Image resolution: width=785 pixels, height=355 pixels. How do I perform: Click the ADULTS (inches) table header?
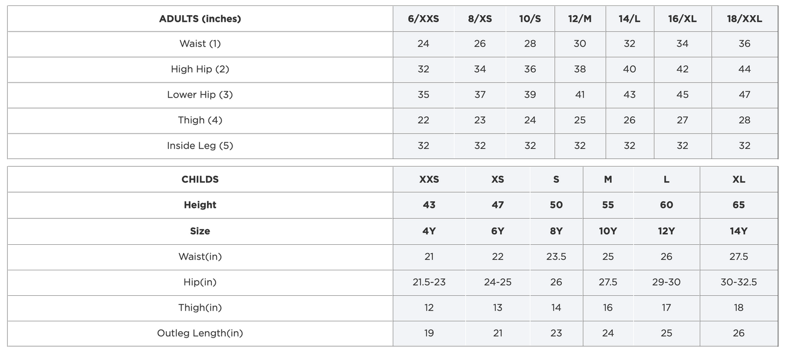(x=200, y=18)
